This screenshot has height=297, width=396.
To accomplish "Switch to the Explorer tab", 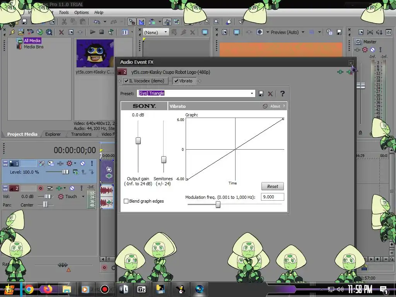I will tap(53, 134).
